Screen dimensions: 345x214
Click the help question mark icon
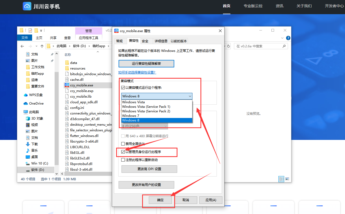pos(288,38)
